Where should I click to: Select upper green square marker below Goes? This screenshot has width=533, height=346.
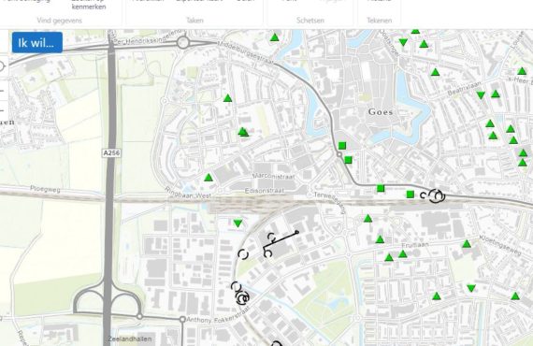pos(342,146)
